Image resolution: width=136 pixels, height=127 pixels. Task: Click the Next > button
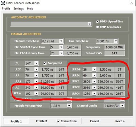pyautogui.click(x=120, y=121)
